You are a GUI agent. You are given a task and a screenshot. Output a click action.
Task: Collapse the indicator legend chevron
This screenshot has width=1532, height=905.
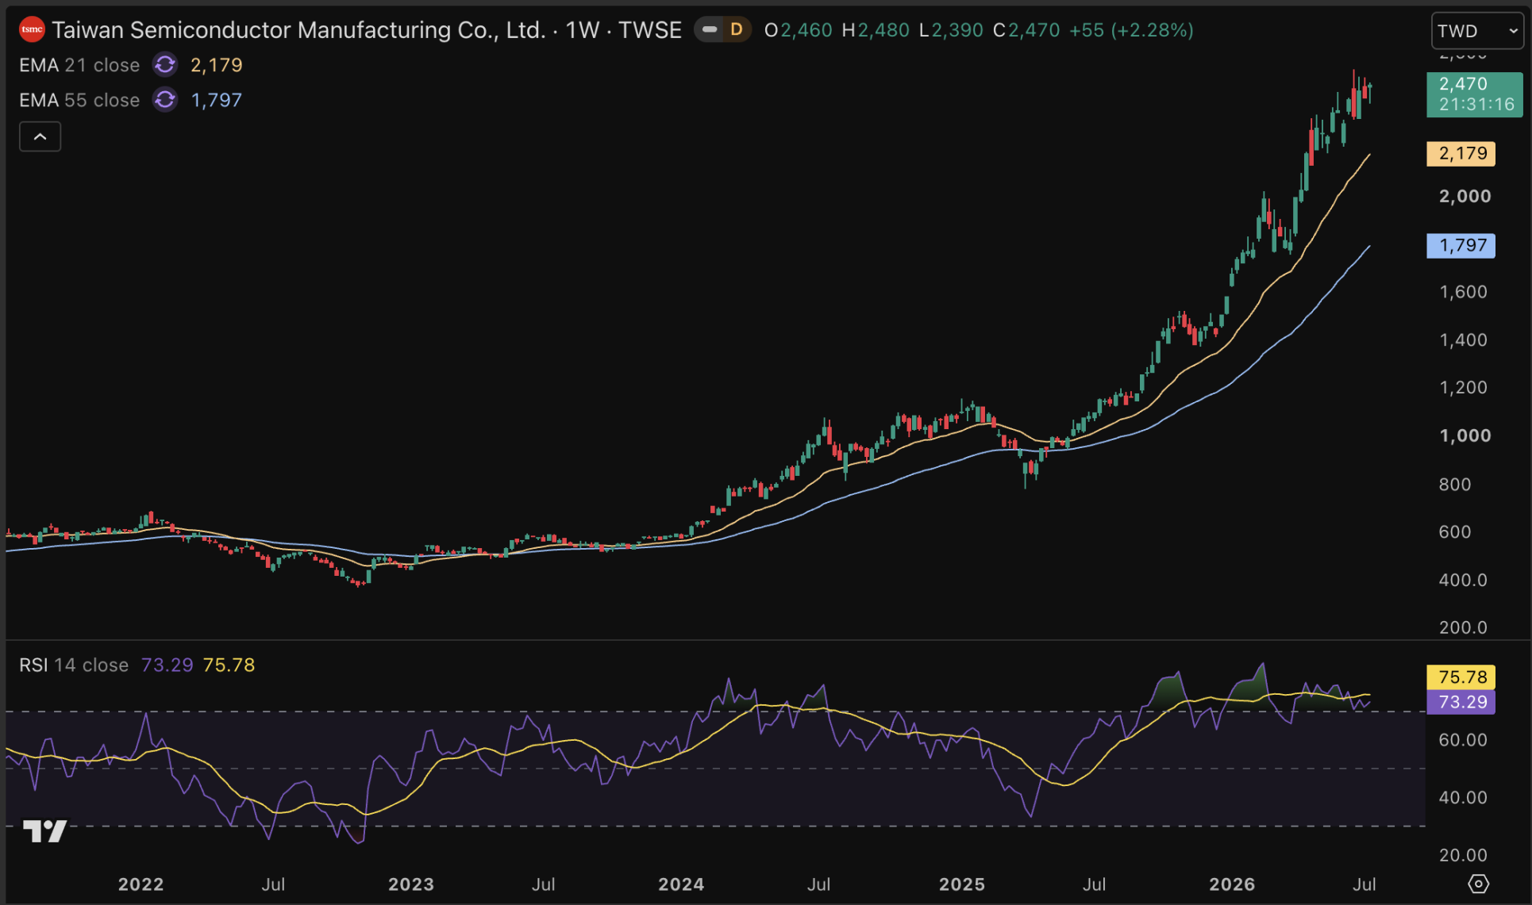click(40, 137)
